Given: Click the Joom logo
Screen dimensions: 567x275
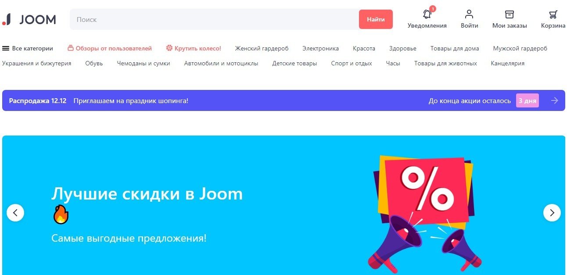Looking at the screenshot, I should 29,19.
